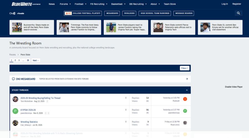Click last poster avatar in KYPSW row
Screen dimensions: 249x138
click(185, 111)
